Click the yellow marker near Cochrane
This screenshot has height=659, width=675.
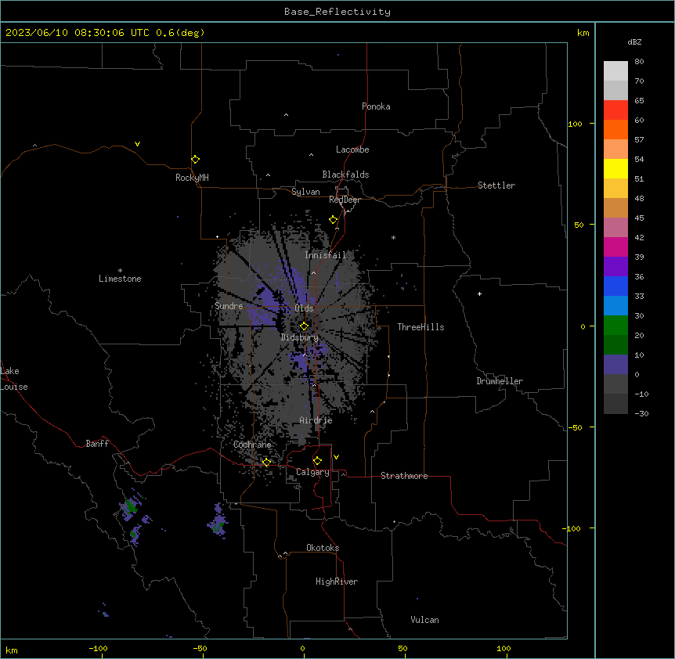[x=266, y=462]
